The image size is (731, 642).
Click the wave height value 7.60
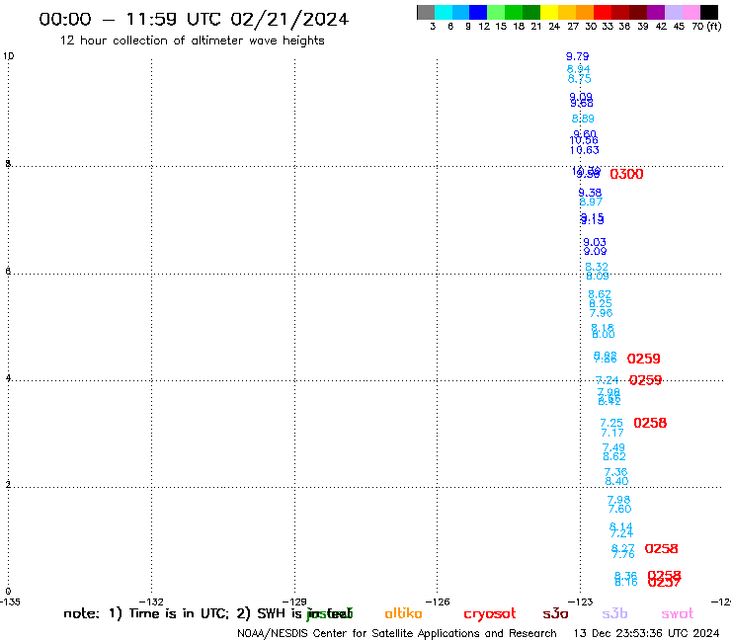619,509
